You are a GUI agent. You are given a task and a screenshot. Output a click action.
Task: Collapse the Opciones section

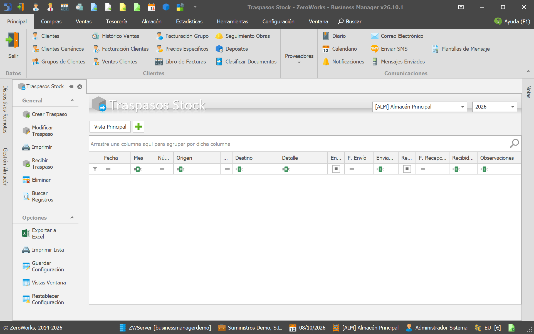[x=72, y=217]
